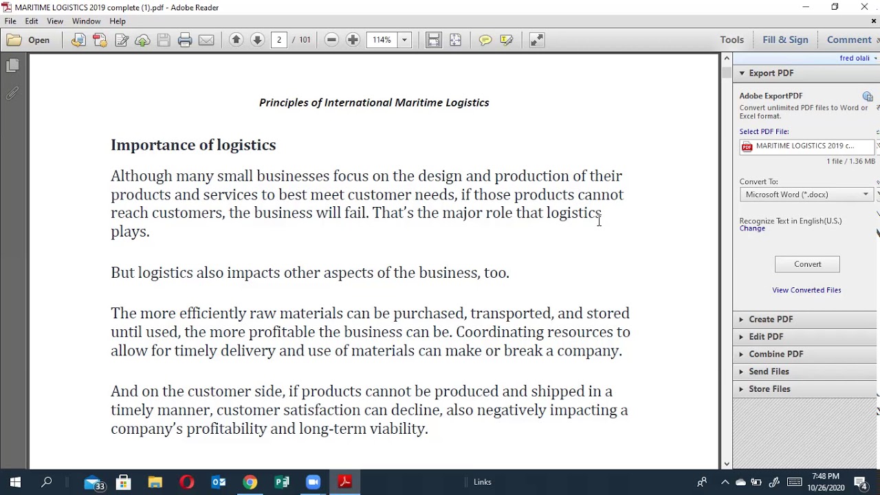Image resolution: width=880 pixels, height=495 pixels.
Task: Click the Convert button
Action: [x=807, y=264]
